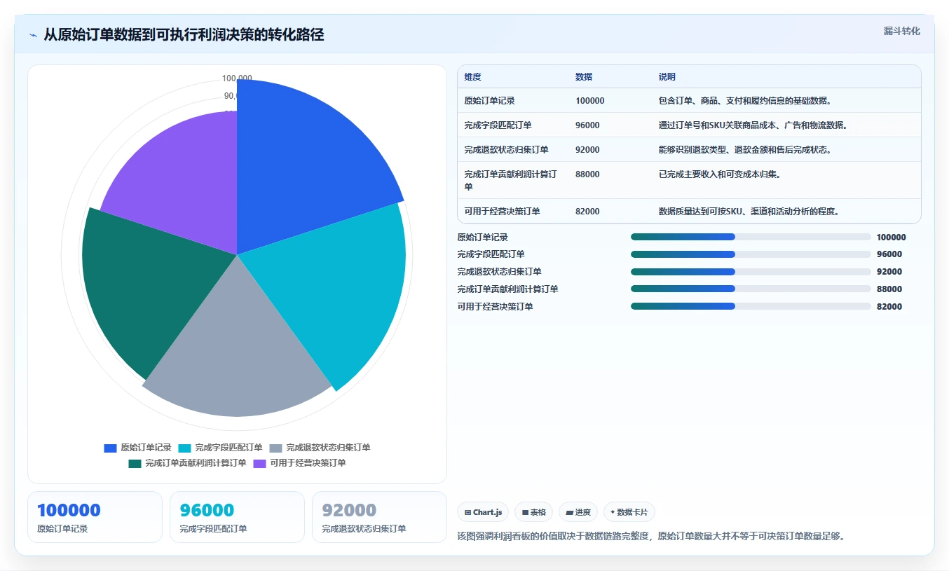The height and width of the screenshot is (571, 949).
Task: Open the 96000 完成字段匹配订单 data card
Action: (x=237, y=517)
